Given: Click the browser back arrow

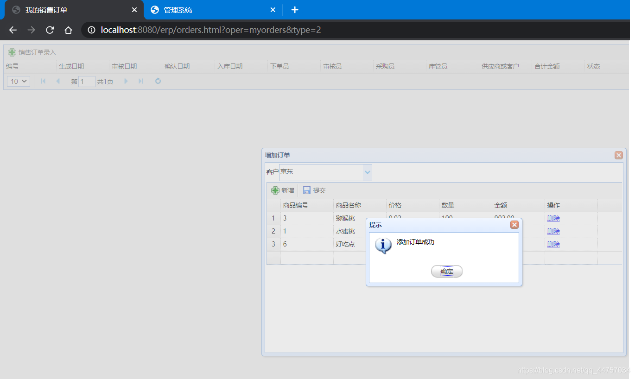Looking at the screenshot, I should coord(13,30).
